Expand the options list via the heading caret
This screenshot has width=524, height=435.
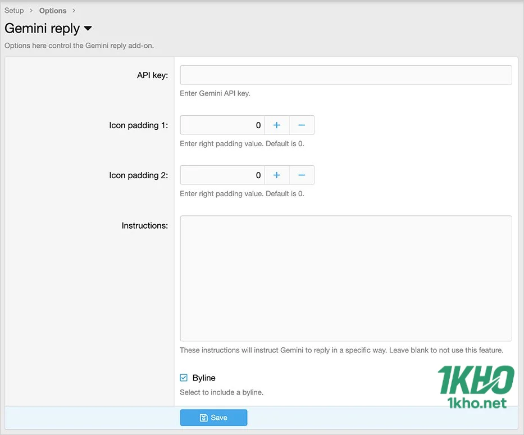(89, 29)
